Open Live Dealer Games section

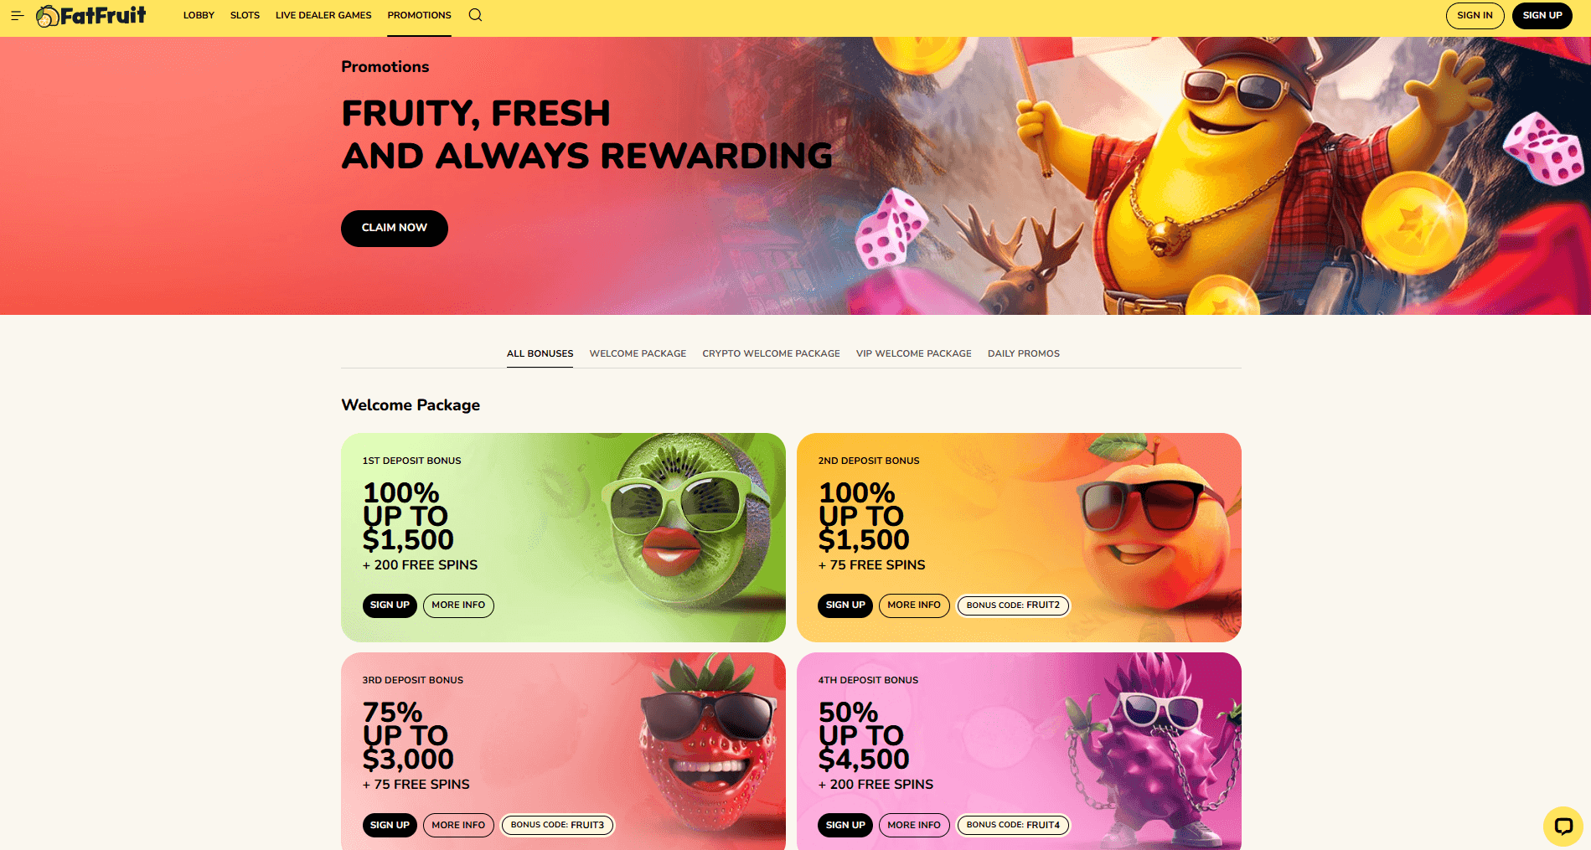pyautogui.click(x=323, y=15)
